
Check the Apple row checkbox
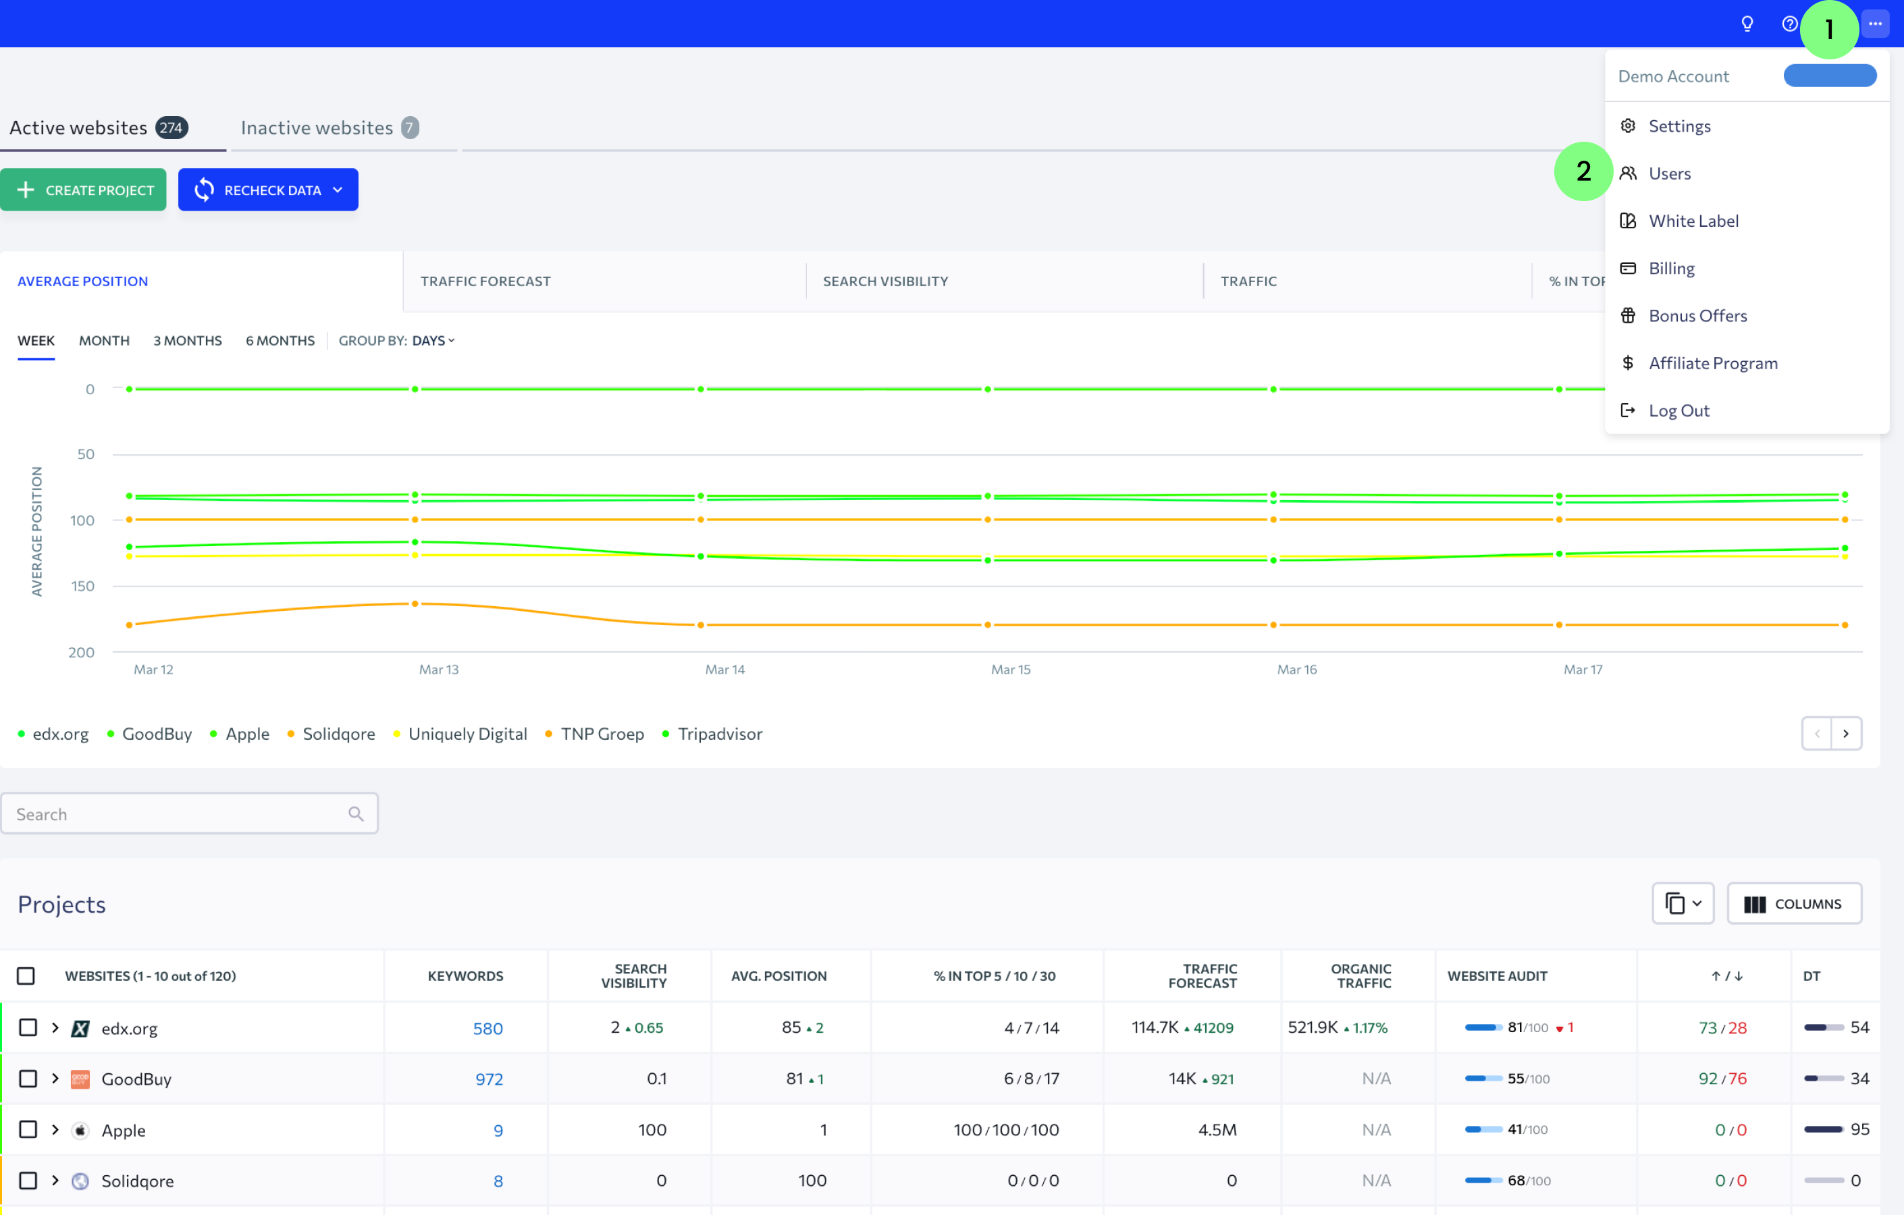[x=28, y=1129]
